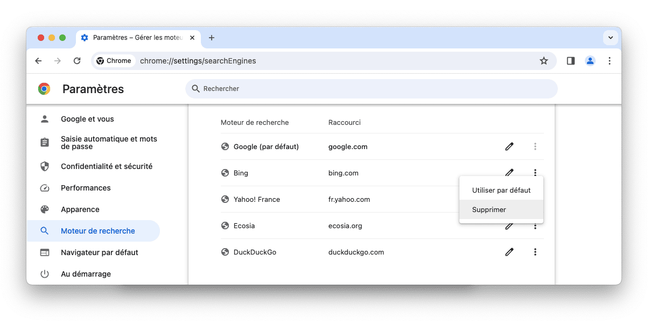Viewport: 650px width, 324px height.
Task: Click the globe icon next to Ecosia
Action: (x=225, y=226)
